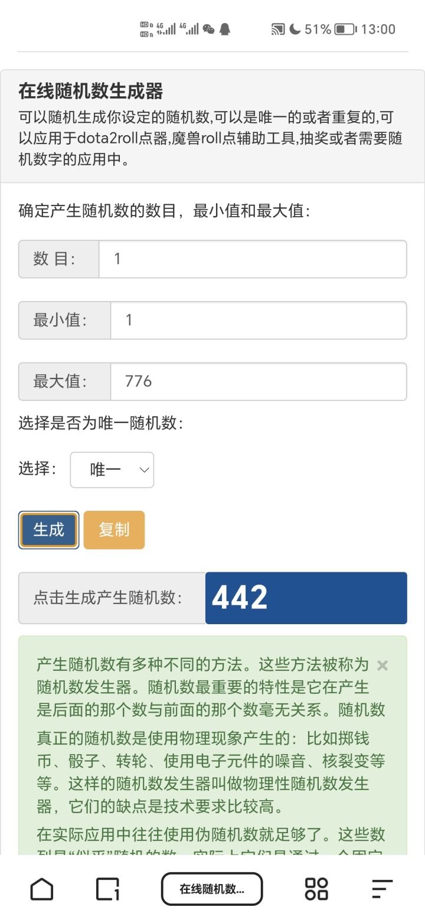Viewport: 425px width, 923px height.
Task: Click the 生成 generate button
Action: point(48,530)
